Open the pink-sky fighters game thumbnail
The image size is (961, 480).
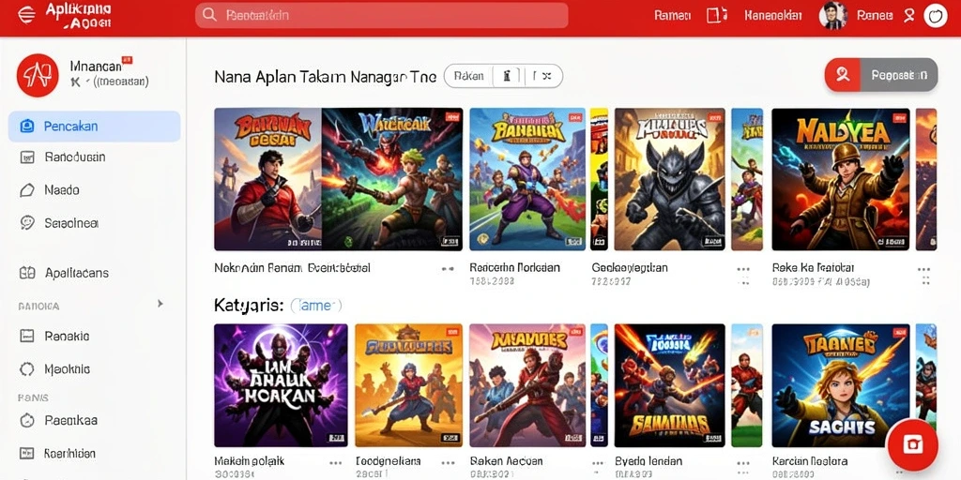point(527,385)
